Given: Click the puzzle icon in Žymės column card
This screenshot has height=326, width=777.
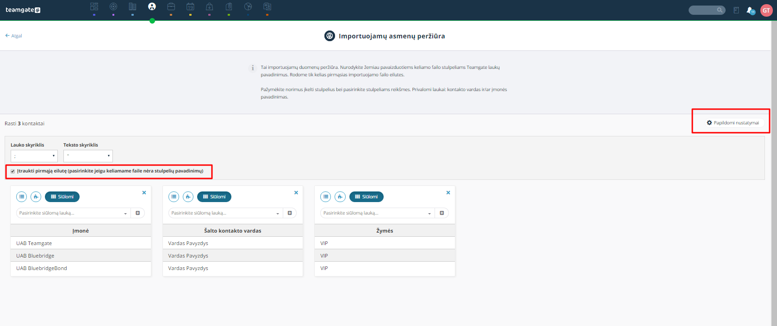Looking at the screenshot, I should (x=340, y=197).
